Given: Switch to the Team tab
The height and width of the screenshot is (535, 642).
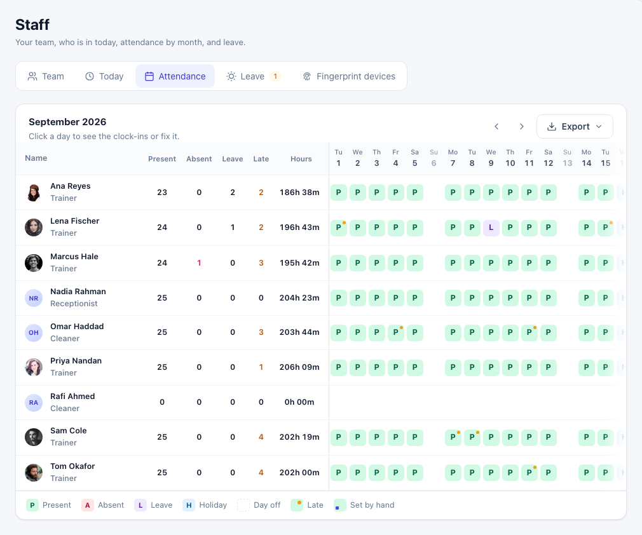Looking at the screenshot, I should [46, 76].
